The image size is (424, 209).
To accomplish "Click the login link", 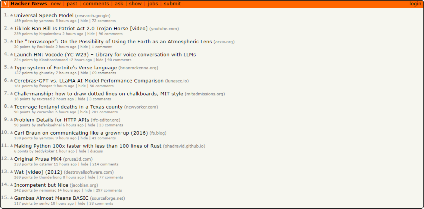I will (415, 4).
